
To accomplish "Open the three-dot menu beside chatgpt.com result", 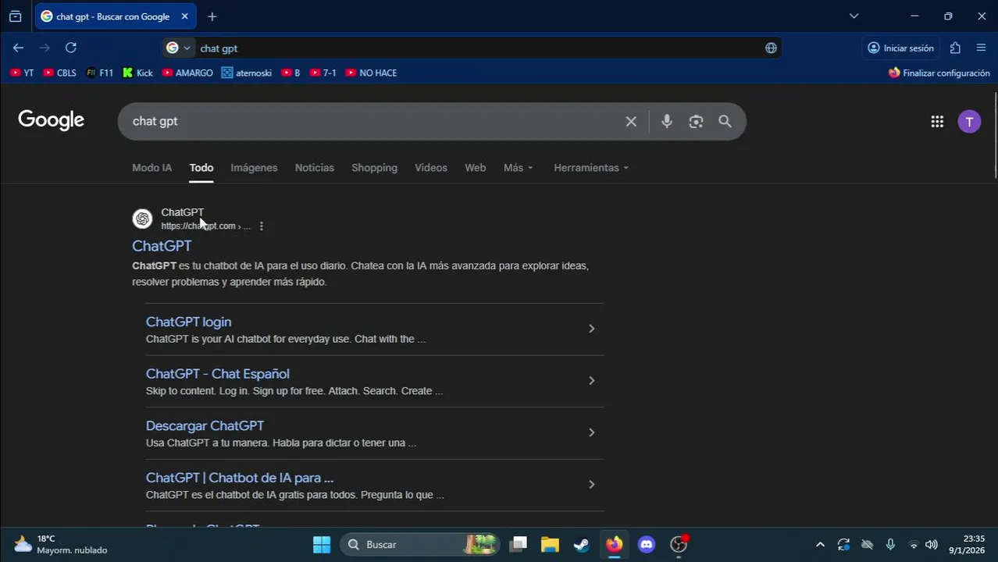I will coord(261,226).
